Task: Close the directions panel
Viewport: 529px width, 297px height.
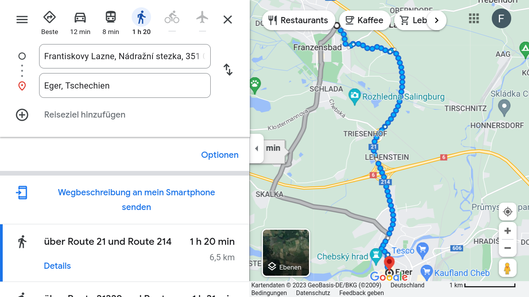Action: tap(228, 19)
